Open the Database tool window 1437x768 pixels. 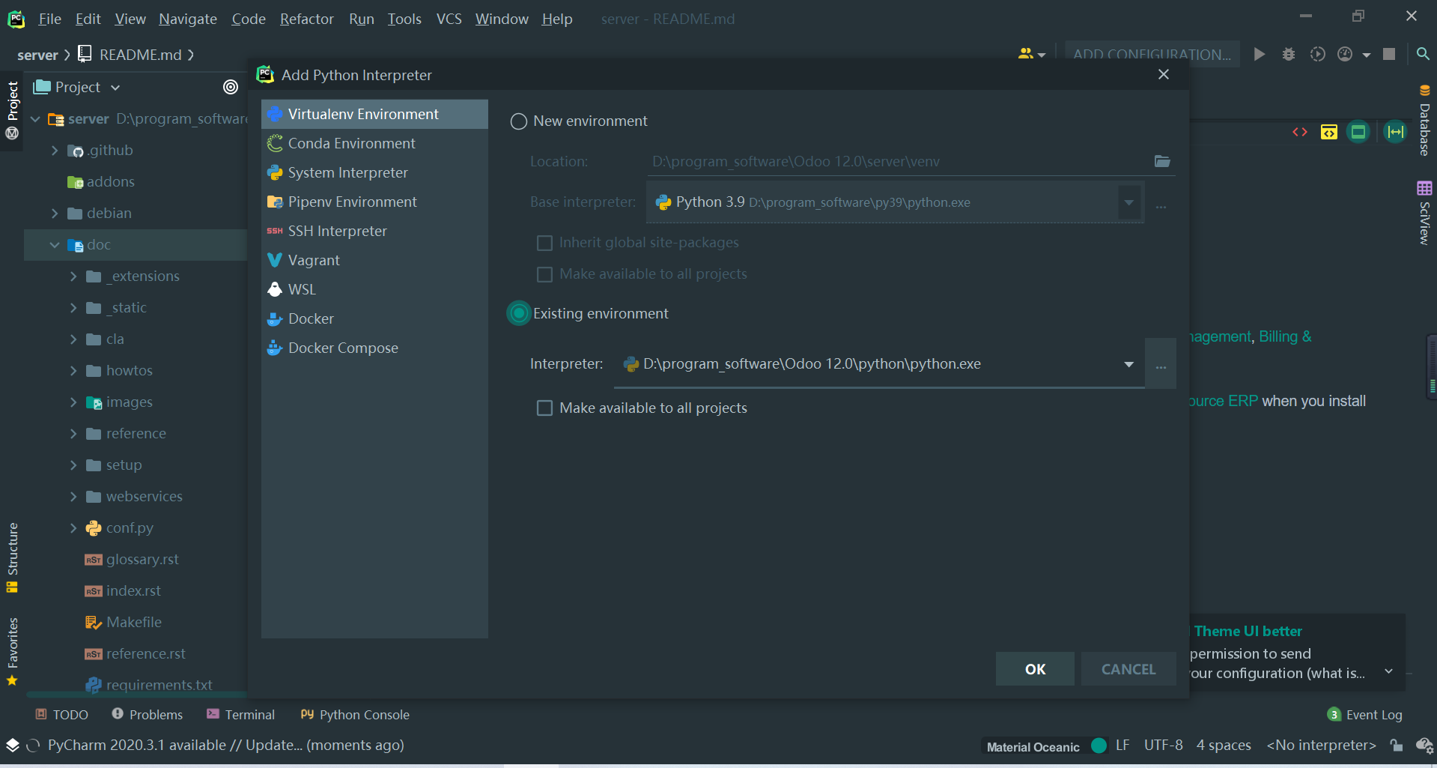click(x=1424, y=120)
